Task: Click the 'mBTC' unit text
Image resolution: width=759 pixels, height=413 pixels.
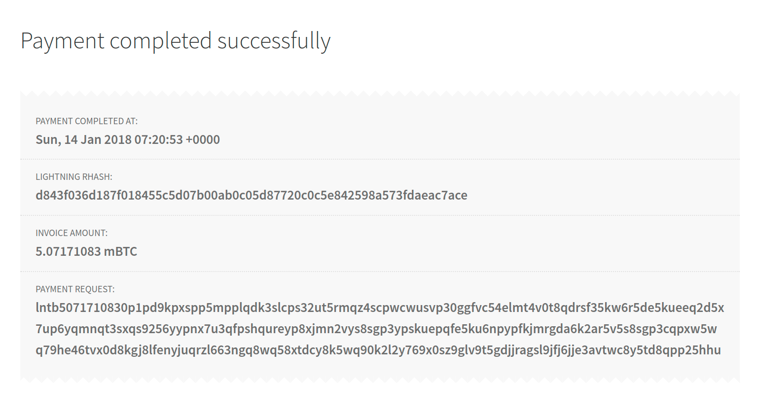Action: [x=120, y=251]
